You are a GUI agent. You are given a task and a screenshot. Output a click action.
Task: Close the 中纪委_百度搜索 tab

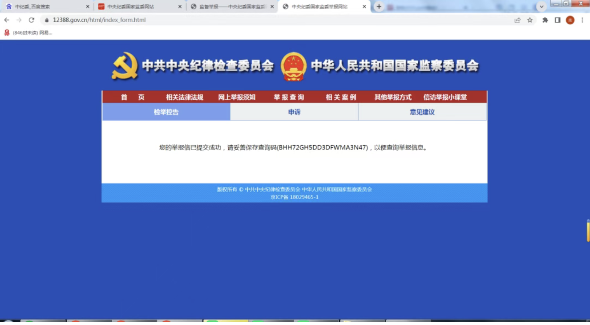pos(88,7)
